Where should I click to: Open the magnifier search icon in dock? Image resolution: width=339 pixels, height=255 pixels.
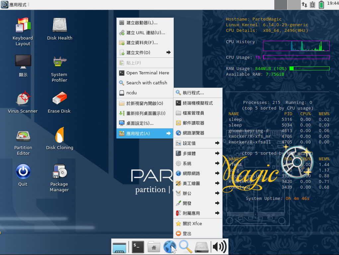point(185,247)
